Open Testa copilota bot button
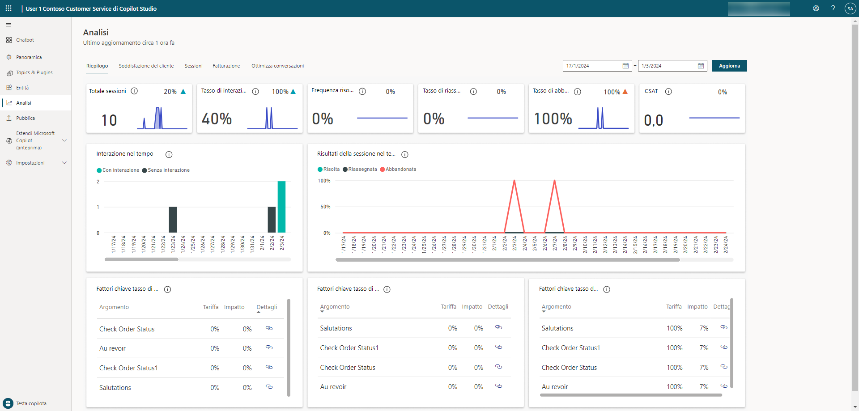The height and width of the screenshot is (411, 859). pos(8,403)
